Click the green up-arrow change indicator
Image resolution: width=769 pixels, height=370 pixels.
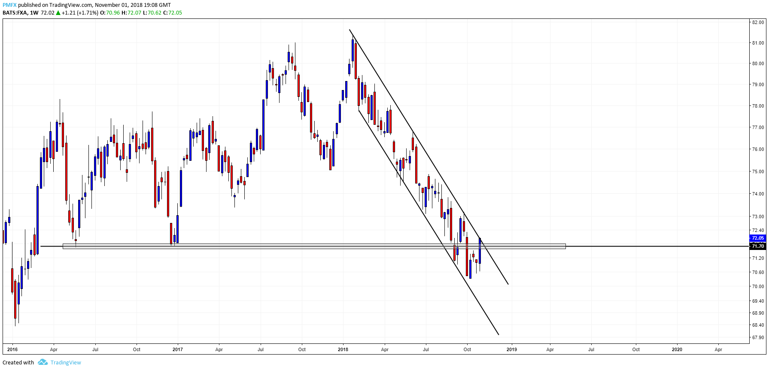pyautogui.click(x=58, y=13)
